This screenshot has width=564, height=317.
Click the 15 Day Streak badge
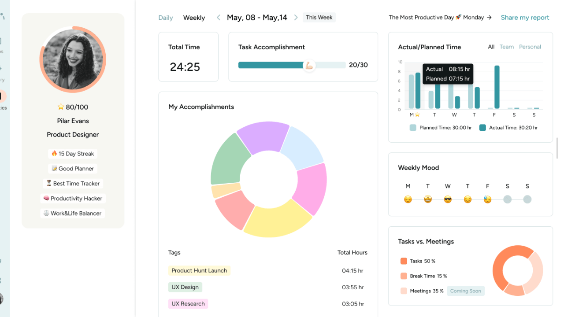tap(72, 153)
